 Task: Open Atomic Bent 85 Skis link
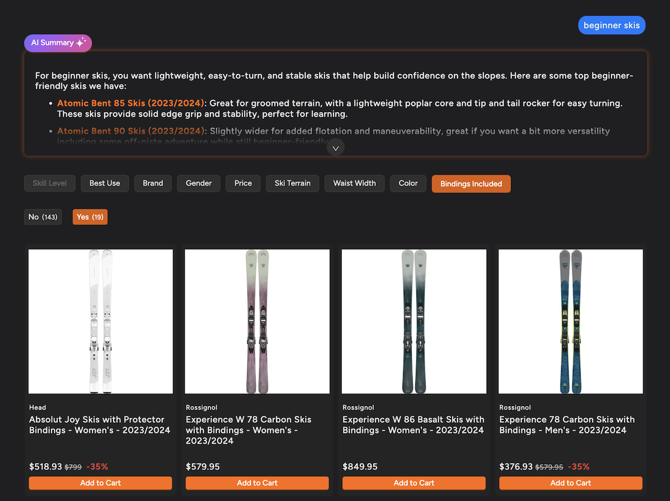pyautogui.click(x=131, y=103)
